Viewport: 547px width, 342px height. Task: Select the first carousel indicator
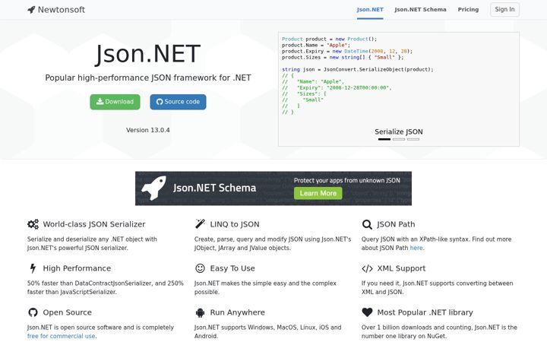pos(384,139)
